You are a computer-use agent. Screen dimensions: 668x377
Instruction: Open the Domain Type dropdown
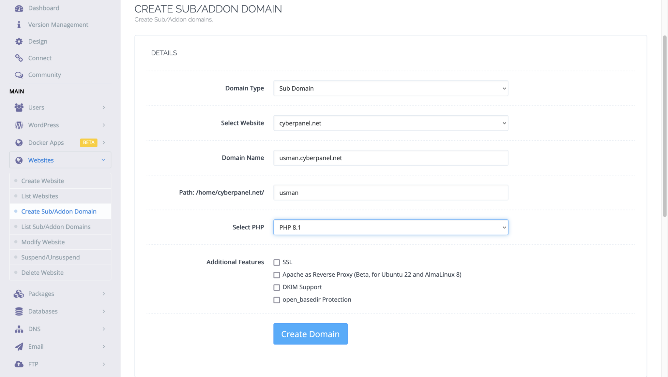coord(390,88)
